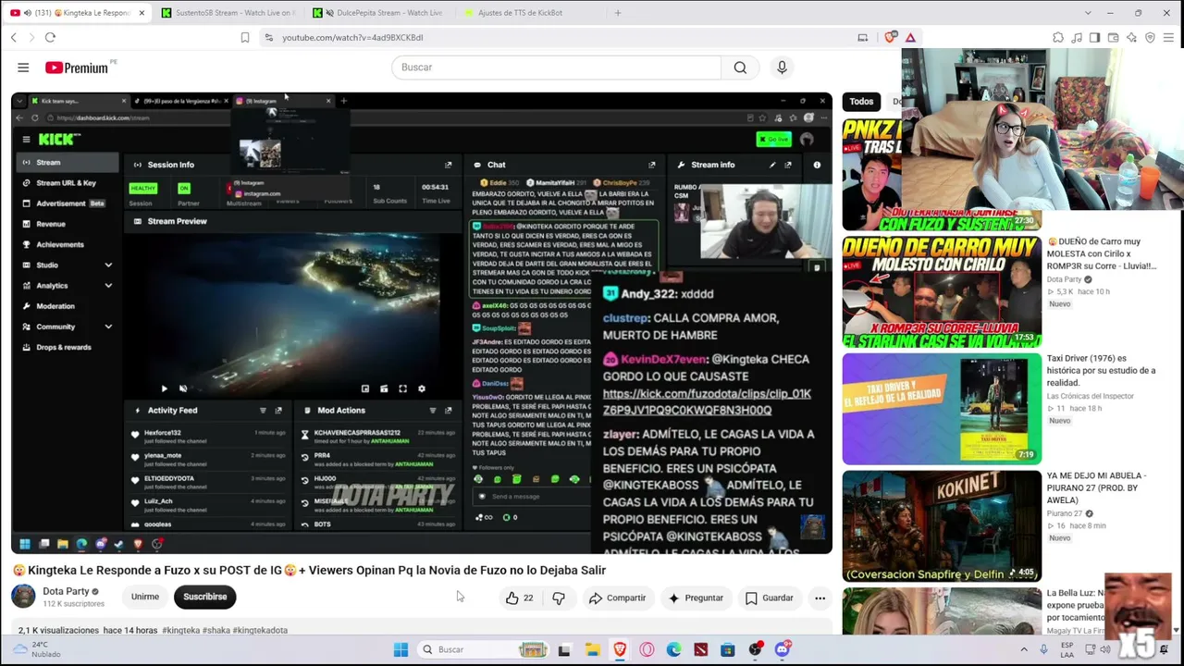The height and width of the screenshot is (666, 1184).
Task: Open the Kokinet video thumbnail
Action: point(942,526)
